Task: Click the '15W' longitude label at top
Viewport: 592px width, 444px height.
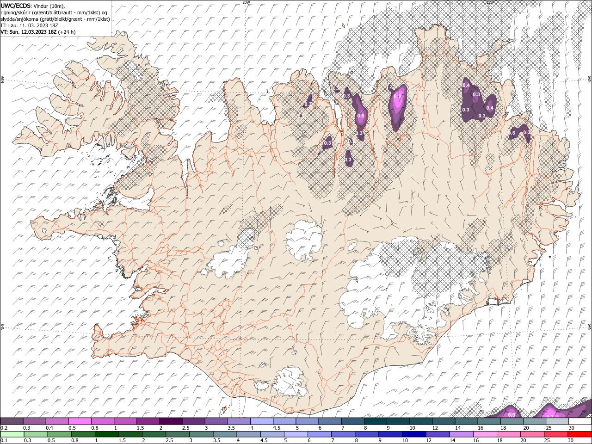Action: point(490,2)
